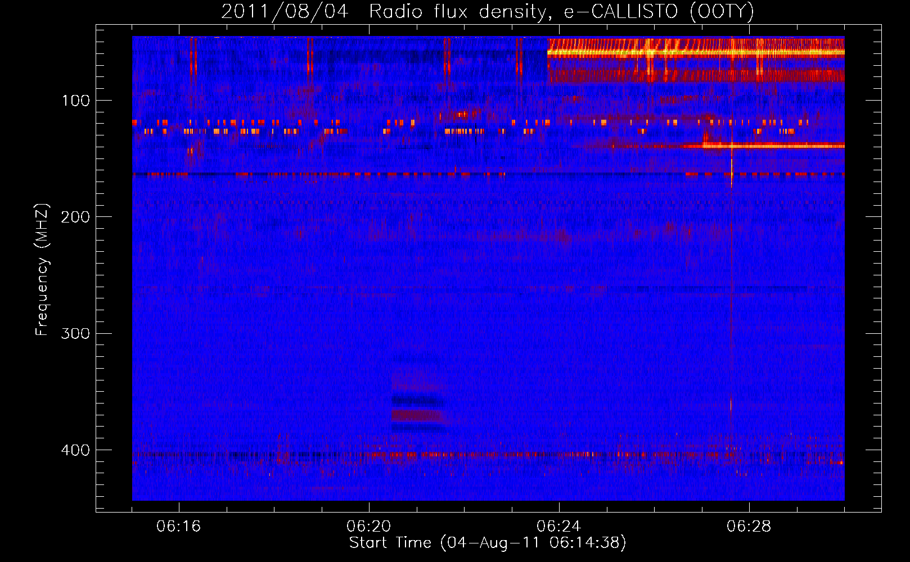Click the red-purple patch near 370 MHz

tap(417, 416)
